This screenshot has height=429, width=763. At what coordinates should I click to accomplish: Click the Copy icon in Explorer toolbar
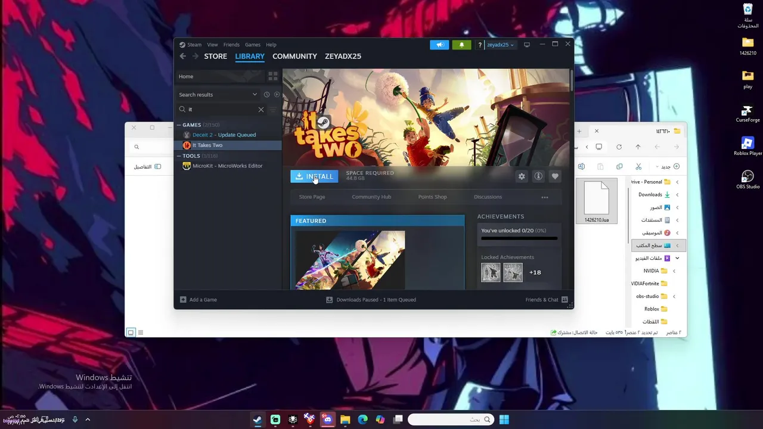point(619,167)
